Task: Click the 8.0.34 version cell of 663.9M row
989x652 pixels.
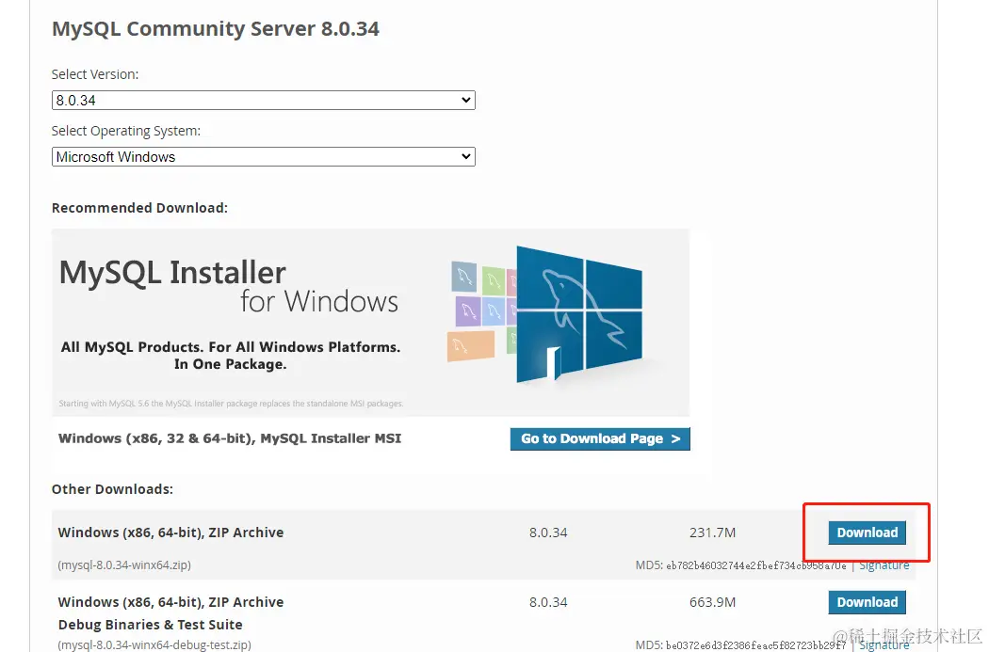Action: (548, 602)
